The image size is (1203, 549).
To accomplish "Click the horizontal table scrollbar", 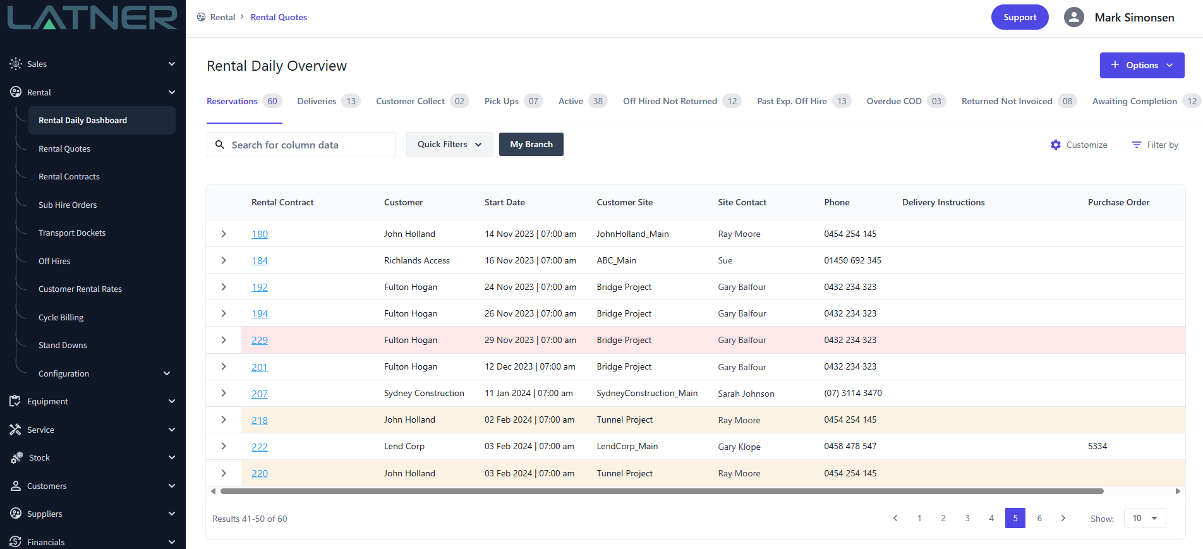I will point(662,491).
